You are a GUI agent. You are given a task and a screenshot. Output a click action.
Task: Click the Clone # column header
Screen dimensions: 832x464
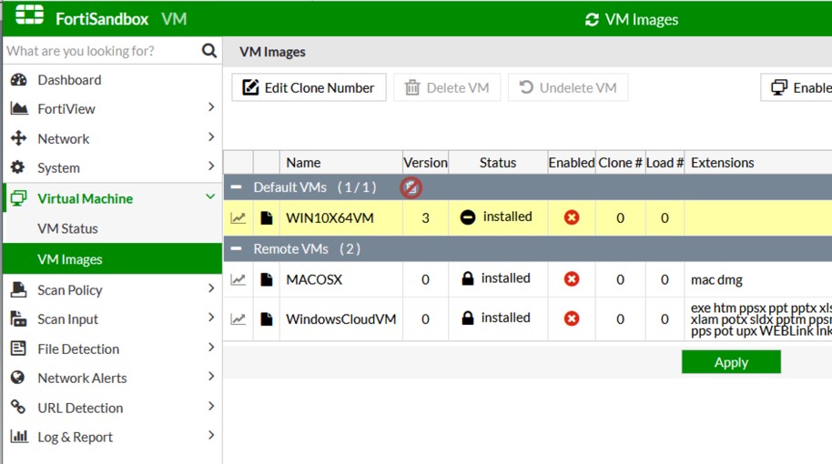[620, 162]
